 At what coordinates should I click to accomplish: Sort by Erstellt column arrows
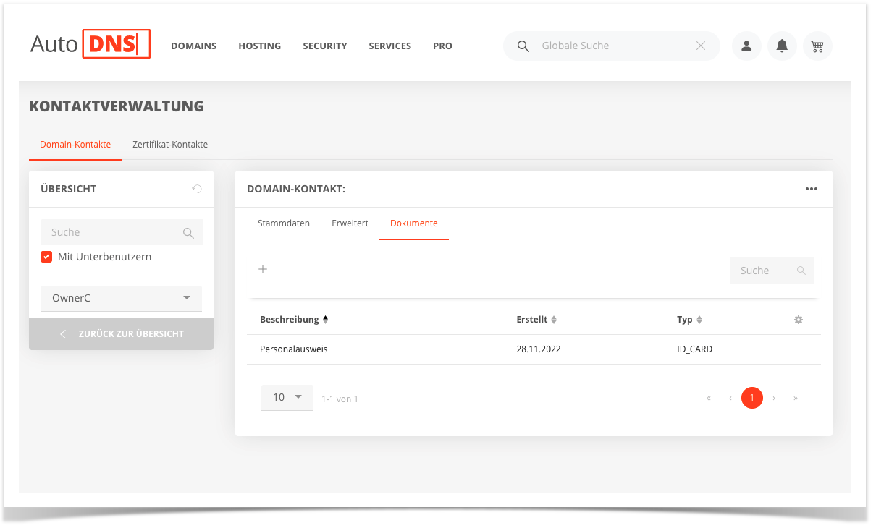point(554,320)
